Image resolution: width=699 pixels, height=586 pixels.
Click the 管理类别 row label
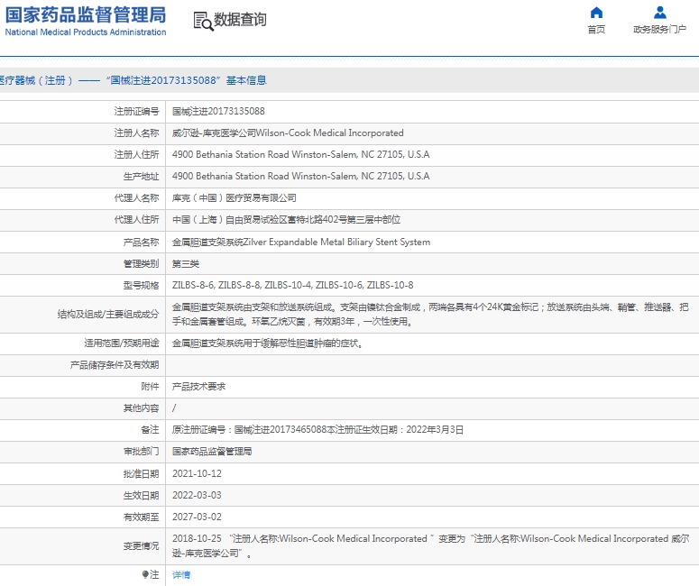(141, 264)
